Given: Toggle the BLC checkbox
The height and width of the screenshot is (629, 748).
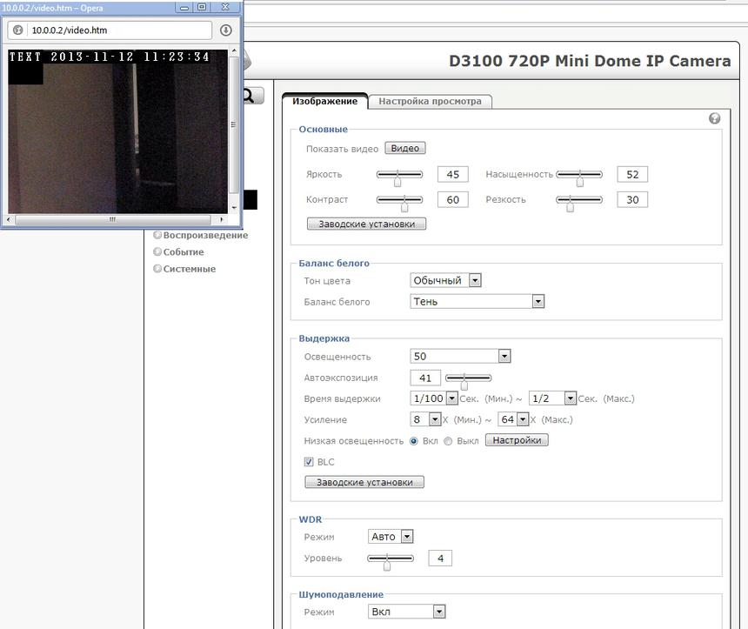Looking at the screenshot, I should 309,462.
